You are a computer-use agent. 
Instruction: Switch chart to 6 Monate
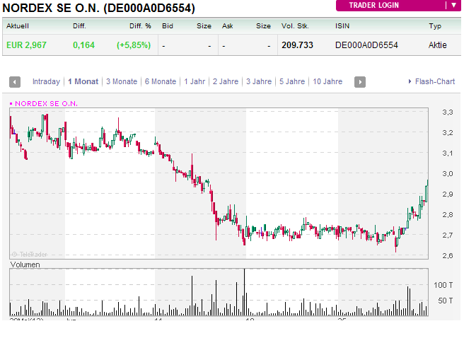coord(161,81)
